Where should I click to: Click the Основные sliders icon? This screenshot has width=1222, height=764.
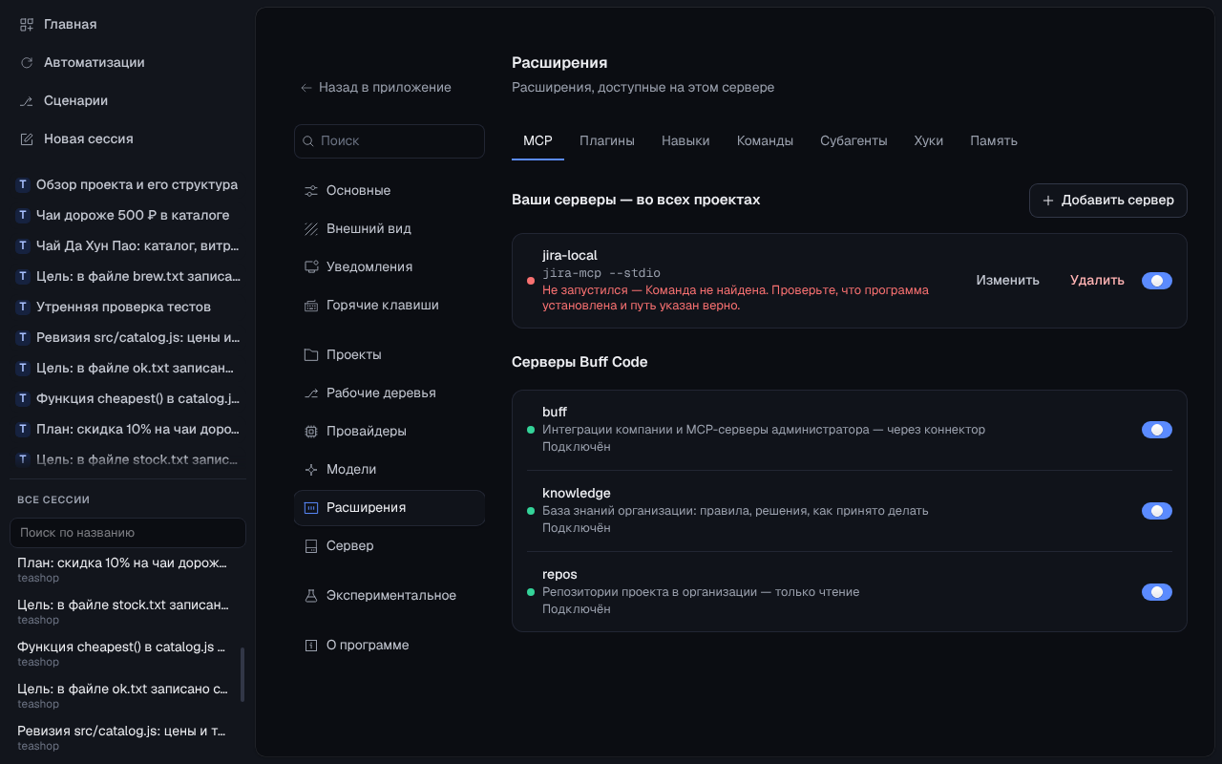point(311,190)
